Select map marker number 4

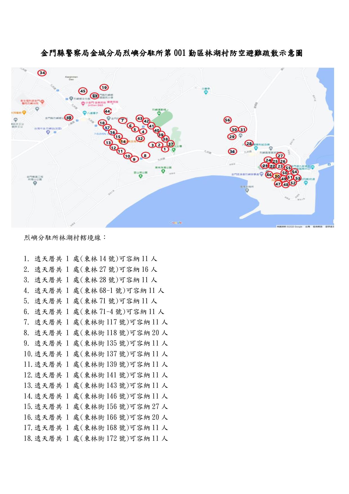[x=143, y=132]
